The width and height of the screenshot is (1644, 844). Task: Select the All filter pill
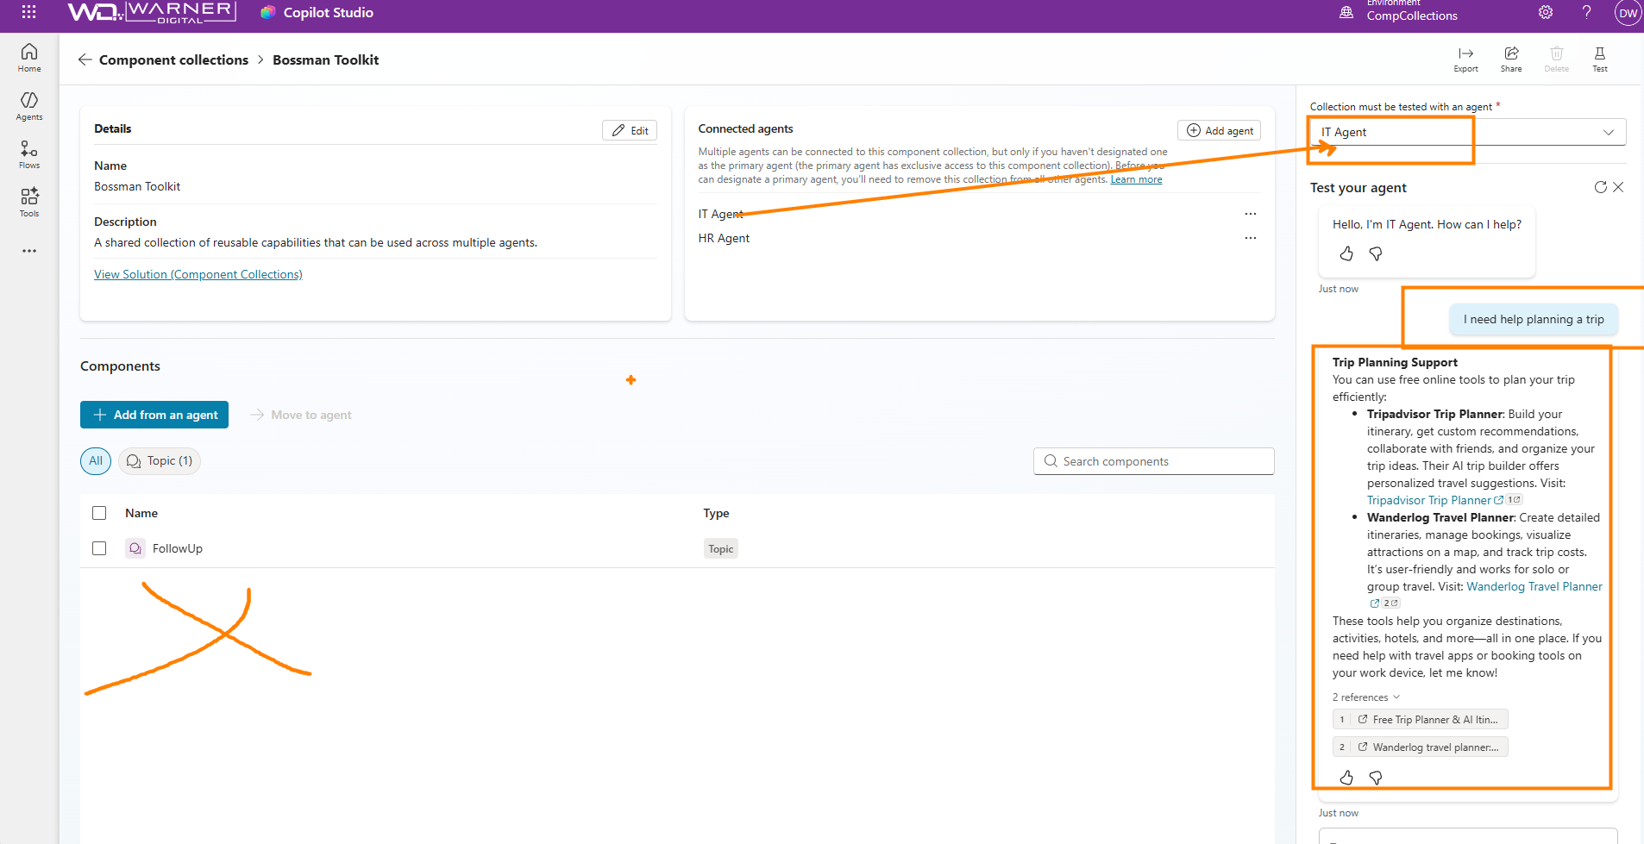click(96, 461)
